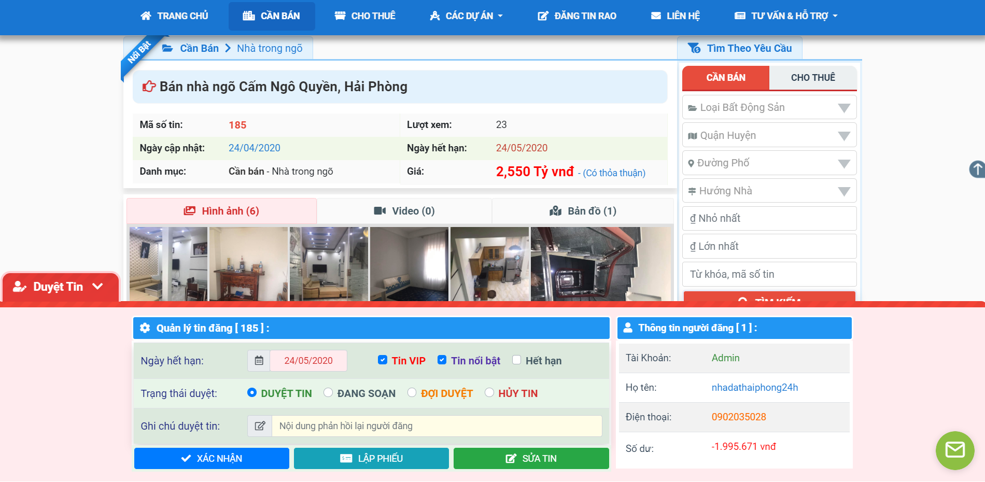
Task: Click the folder icon in the breadcrumb
Action: tap(167, 48)
